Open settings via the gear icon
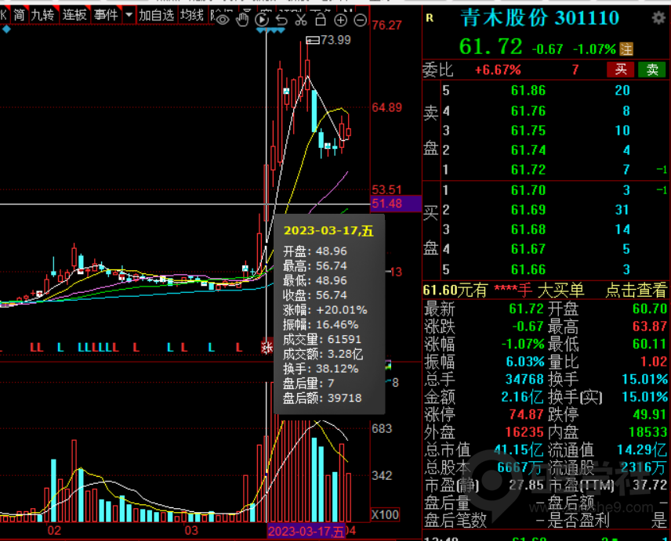 click(x=658, y=17)
